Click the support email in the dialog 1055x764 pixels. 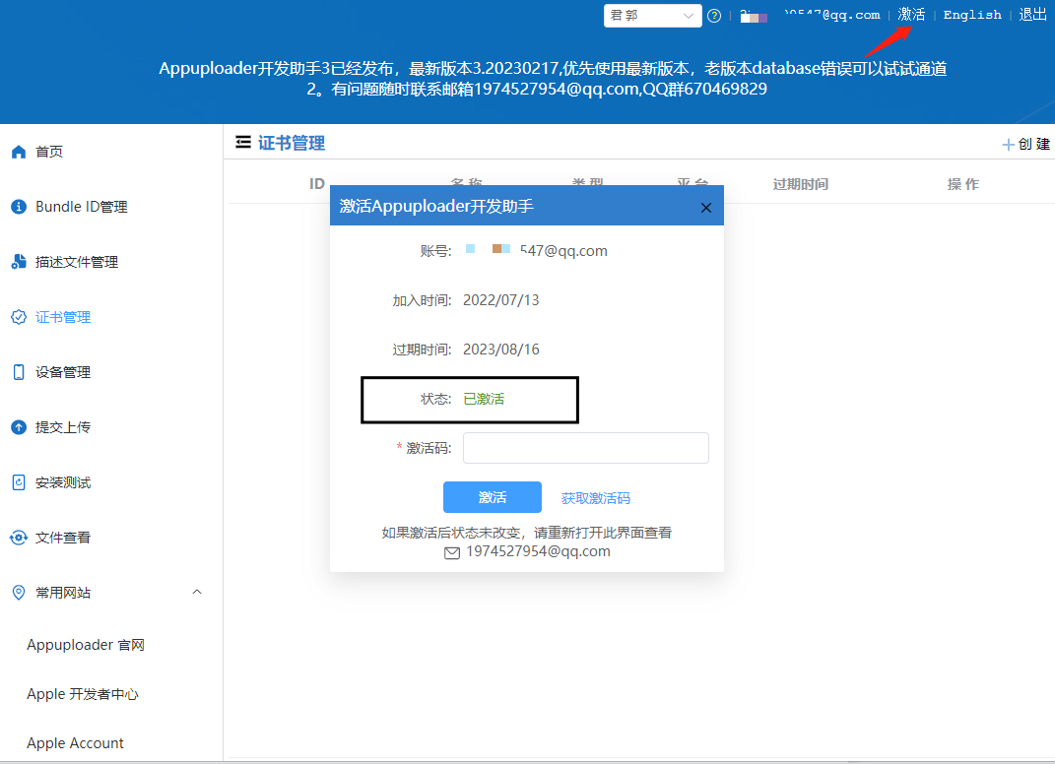click(x=538, y=552)
